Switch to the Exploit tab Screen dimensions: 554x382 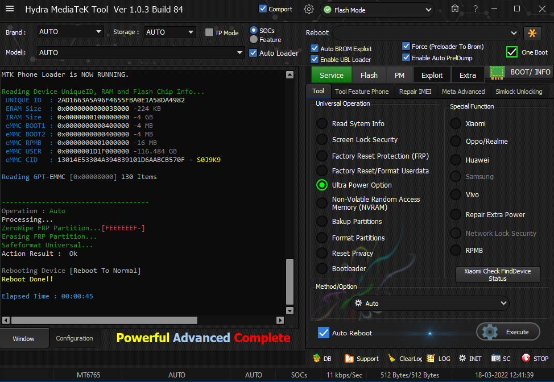pyautogui.click(x=432, y=75)
